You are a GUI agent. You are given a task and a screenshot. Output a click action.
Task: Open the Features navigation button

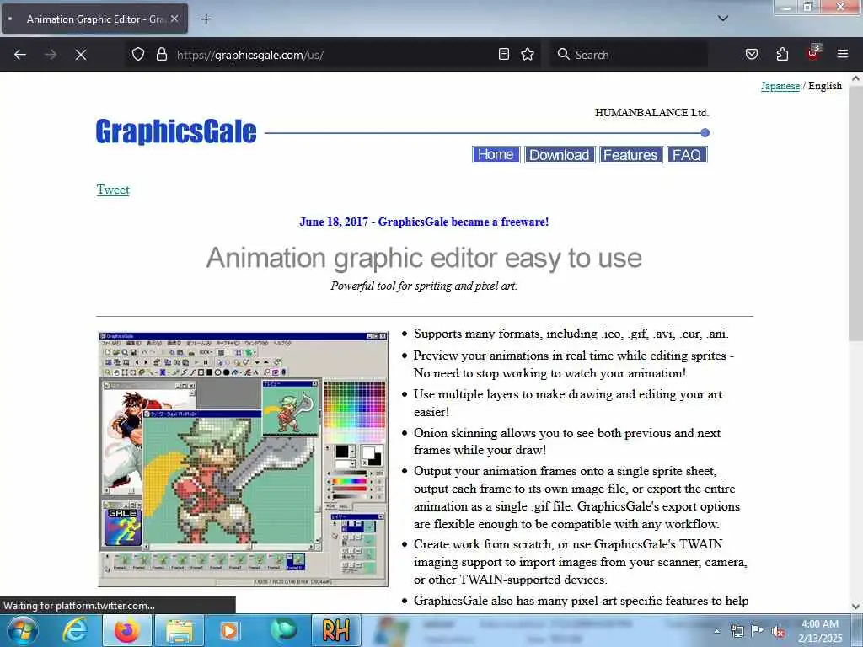coord(630,155)
